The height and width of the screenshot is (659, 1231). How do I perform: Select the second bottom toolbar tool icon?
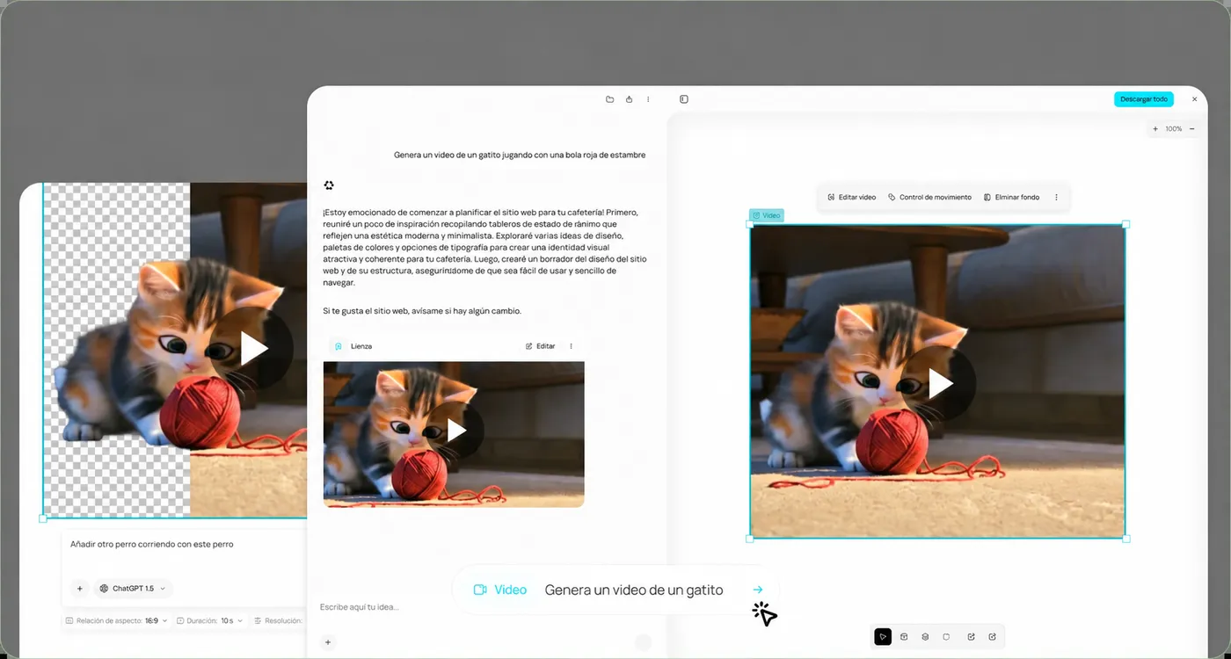[x=904, y=637]
